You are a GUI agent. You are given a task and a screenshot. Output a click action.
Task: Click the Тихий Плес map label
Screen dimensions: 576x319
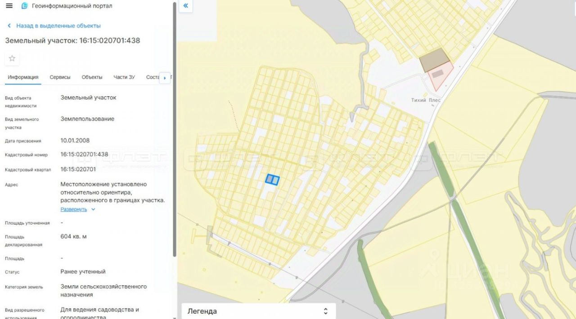point(426,100)
